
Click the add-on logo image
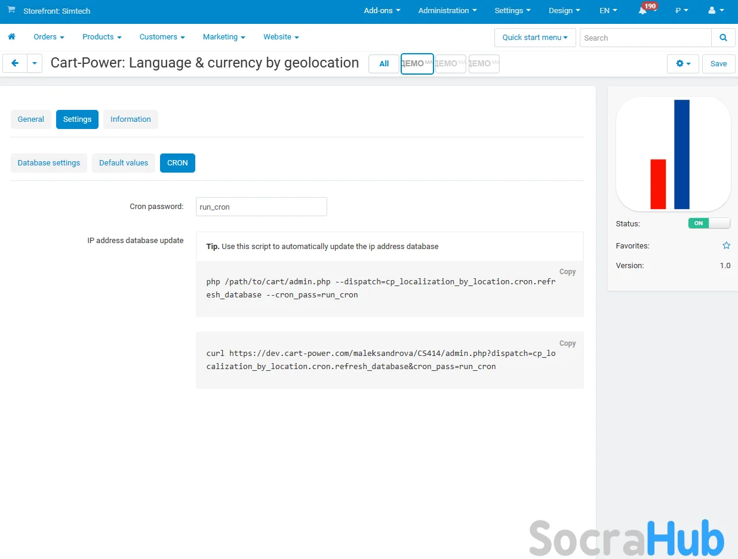click(x=673, y=154)
